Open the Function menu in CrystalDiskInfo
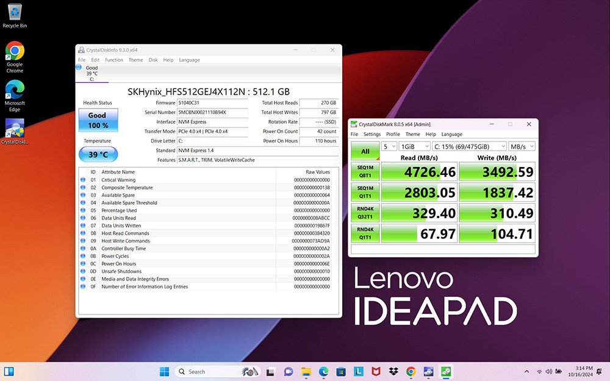 click(x=113, y=60)
